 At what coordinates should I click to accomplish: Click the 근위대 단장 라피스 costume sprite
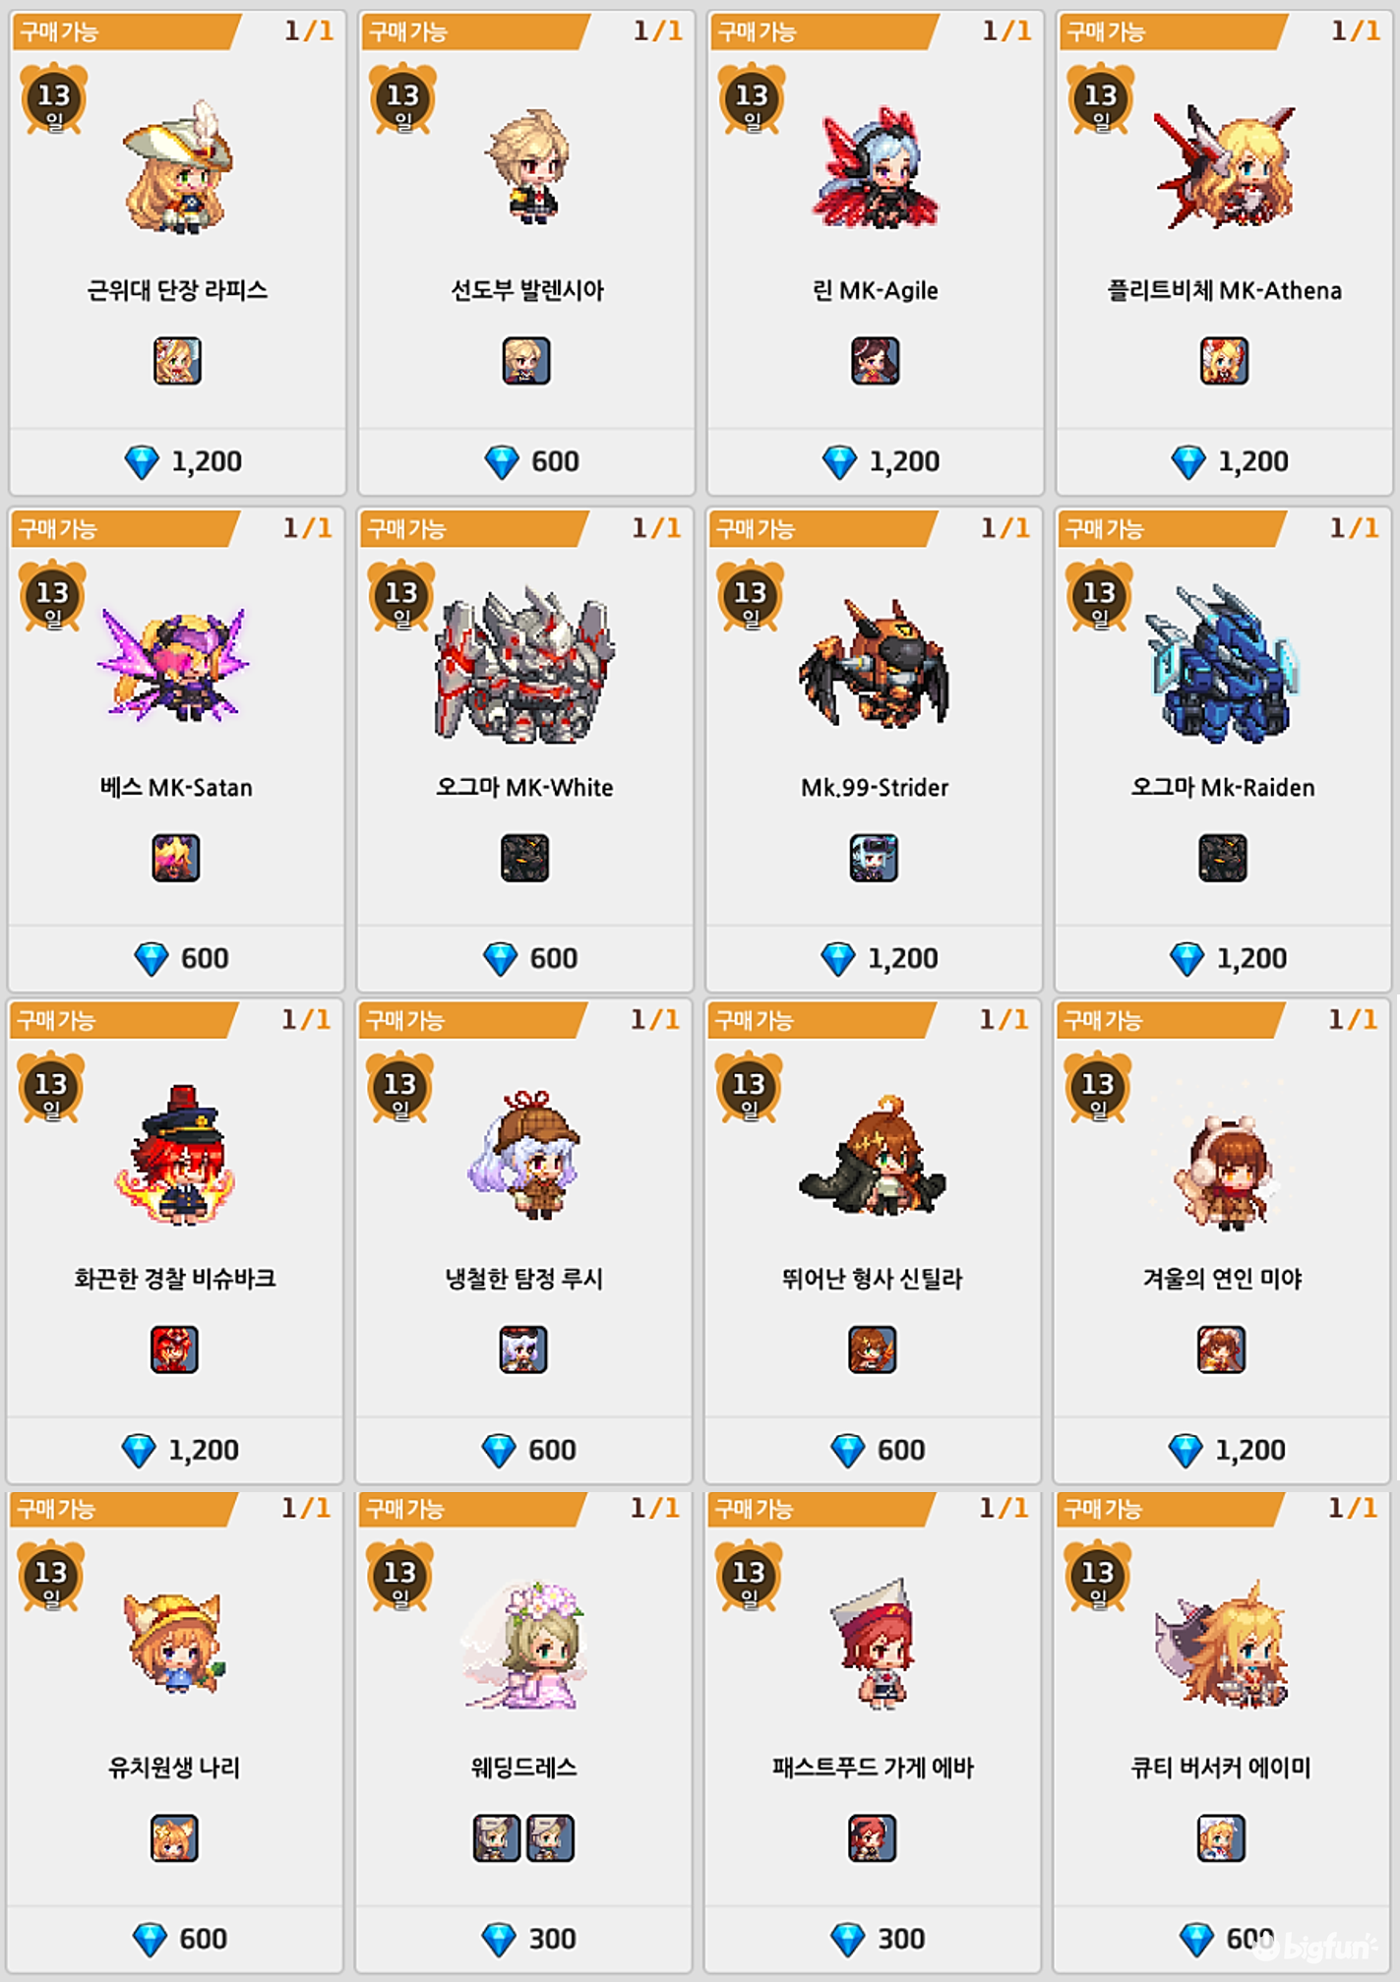coord(178,167)
